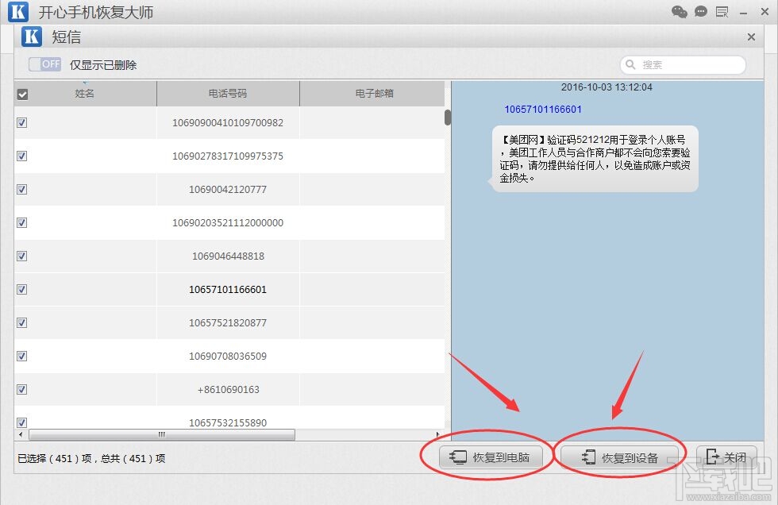Toggle the 仅显示已删除 switch to ON
Image resolution: width=778 pixels, height=505 pixels.
[44, 64]
